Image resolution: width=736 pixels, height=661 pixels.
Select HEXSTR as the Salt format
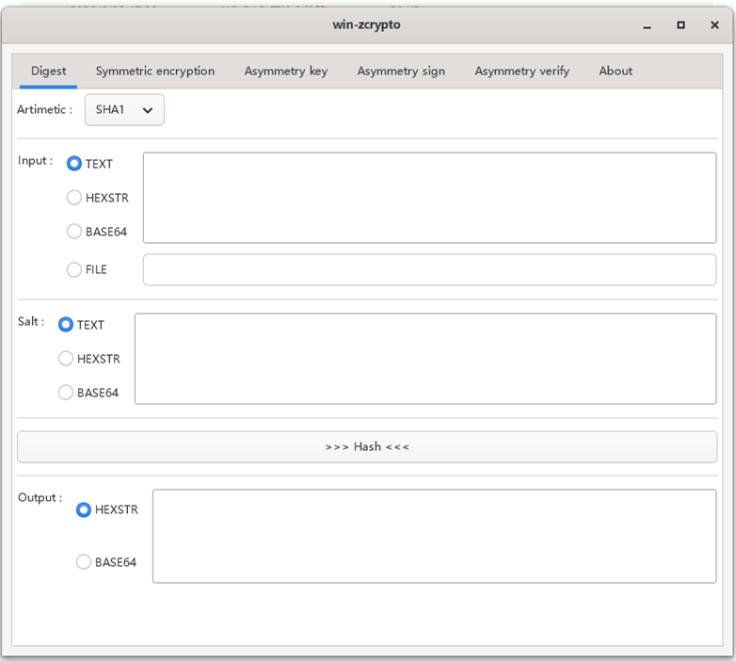pos(89,359)
